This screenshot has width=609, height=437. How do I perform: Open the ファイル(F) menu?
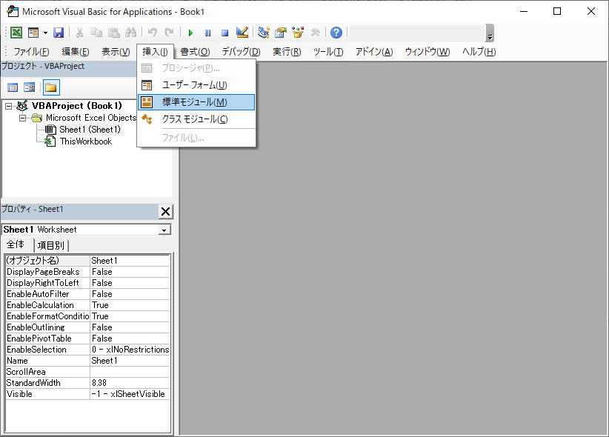(x=31, y=52)
